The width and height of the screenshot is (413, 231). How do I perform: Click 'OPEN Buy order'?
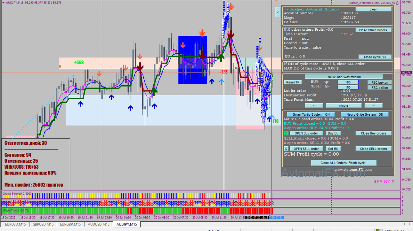point(306,133)
